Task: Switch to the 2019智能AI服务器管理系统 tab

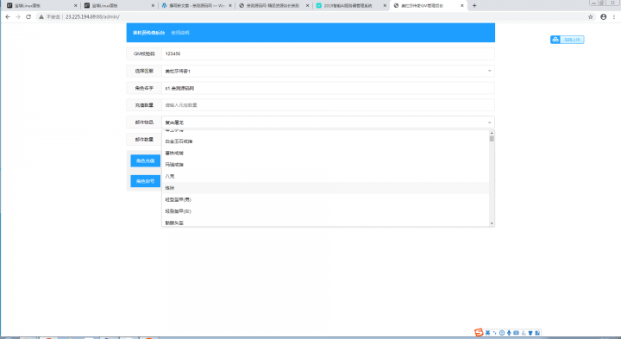Action: point(348,5)
